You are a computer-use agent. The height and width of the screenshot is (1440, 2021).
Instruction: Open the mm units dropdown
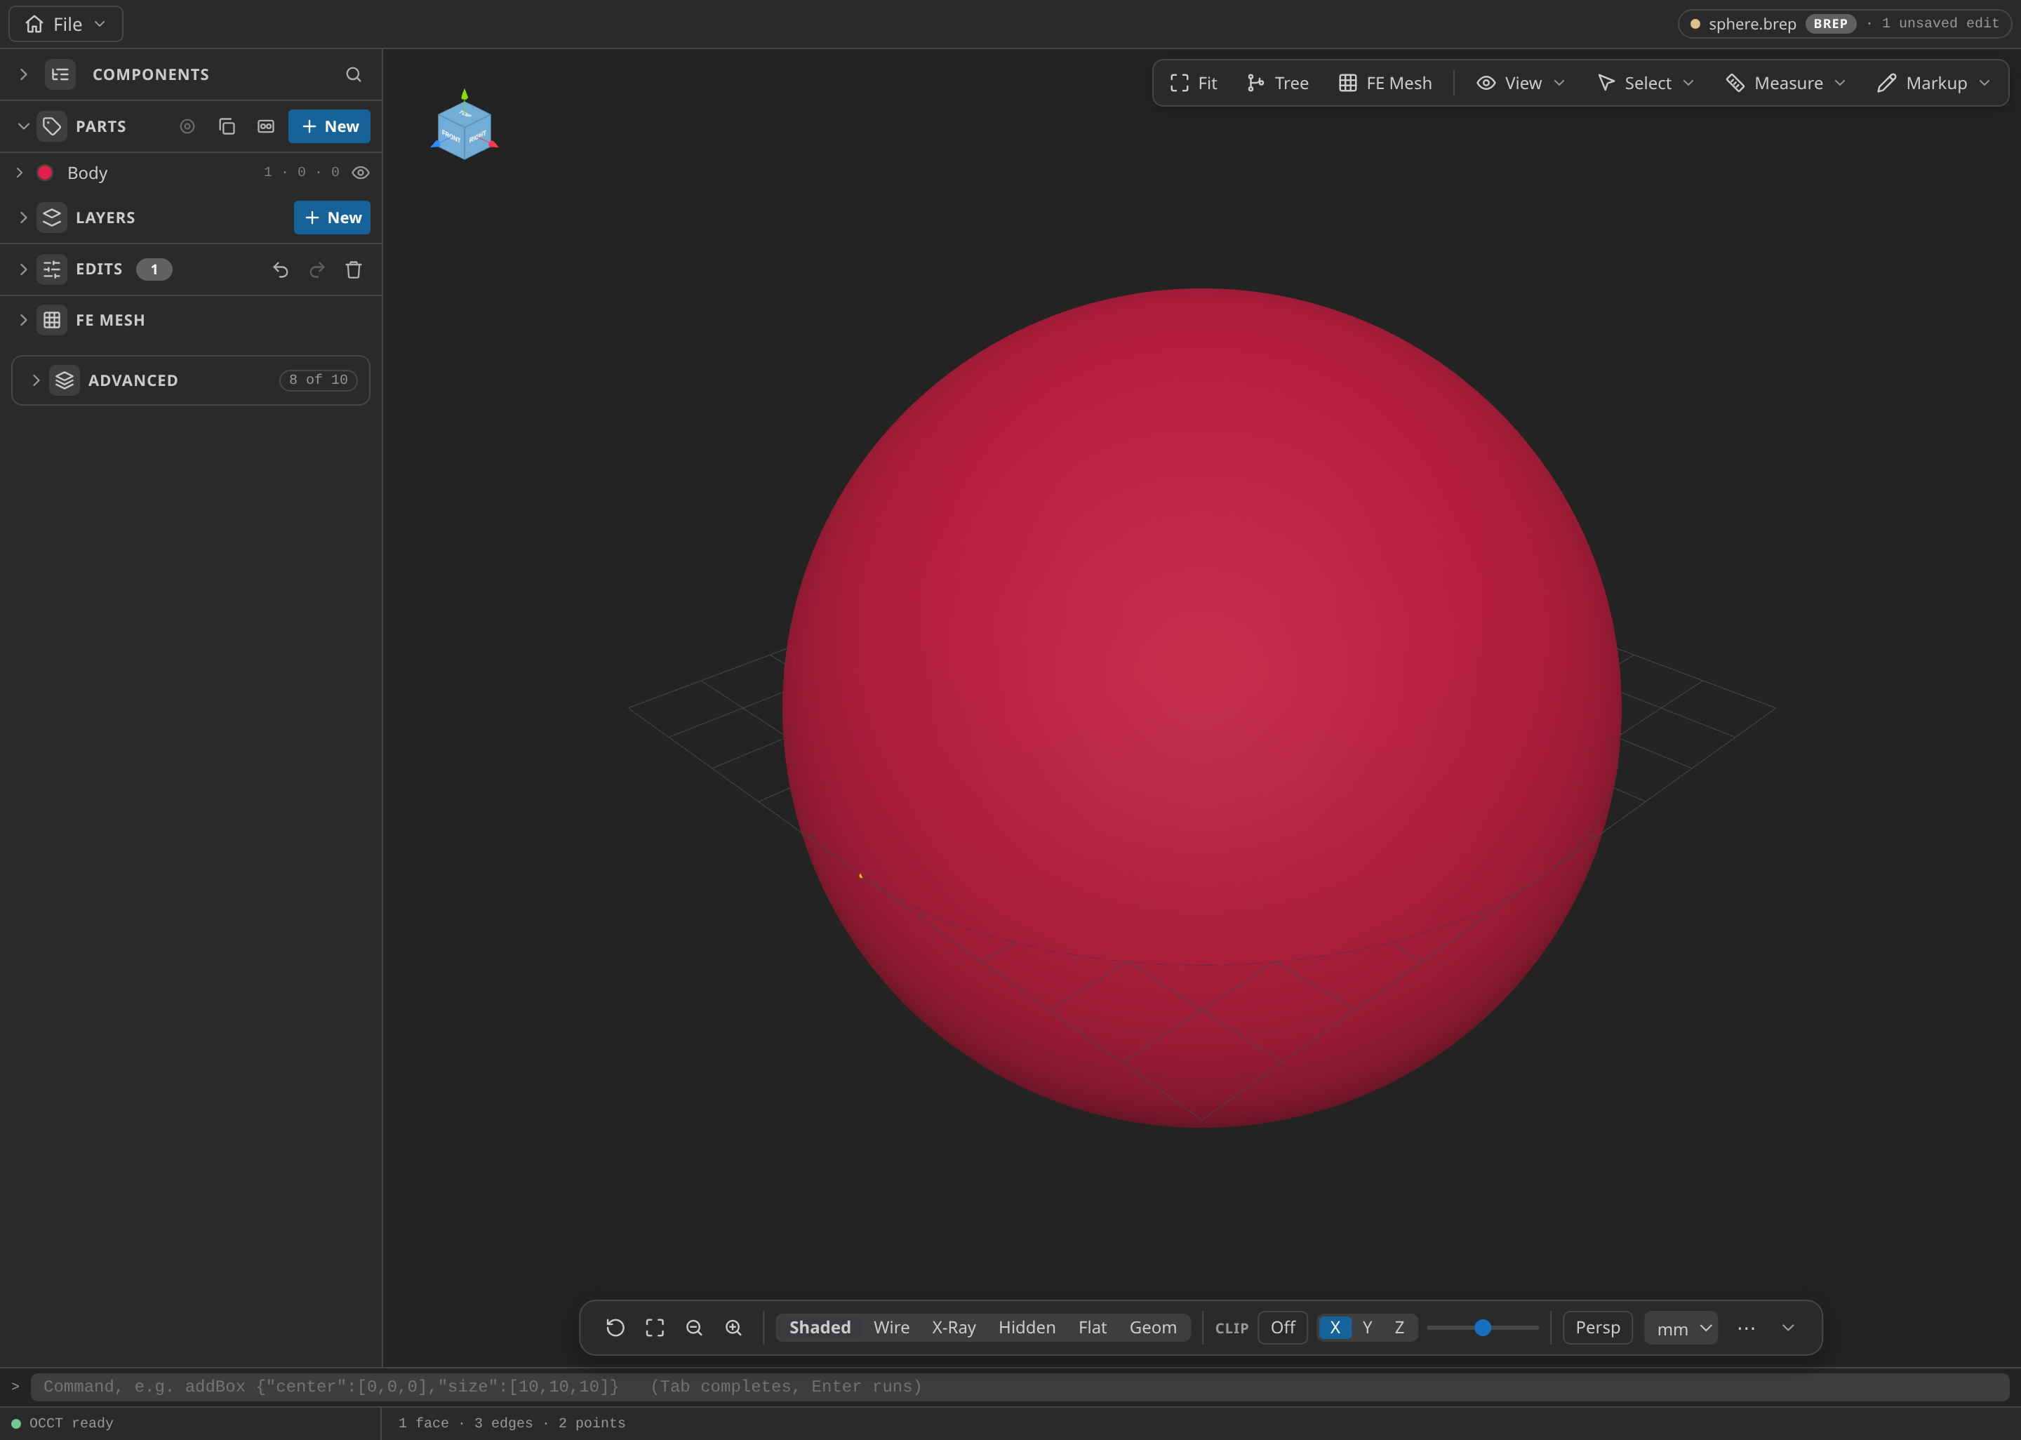1681,1328
